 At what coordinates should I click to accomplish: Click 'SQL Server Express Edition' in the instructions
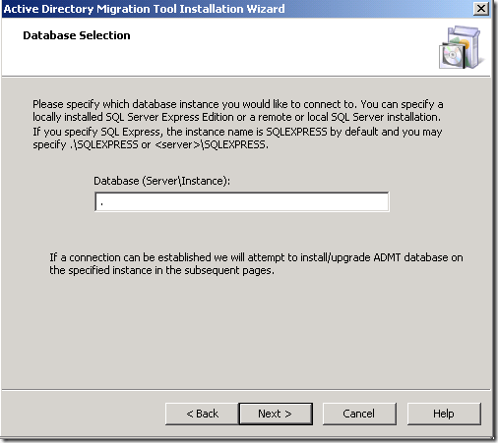tap(169, 117)
